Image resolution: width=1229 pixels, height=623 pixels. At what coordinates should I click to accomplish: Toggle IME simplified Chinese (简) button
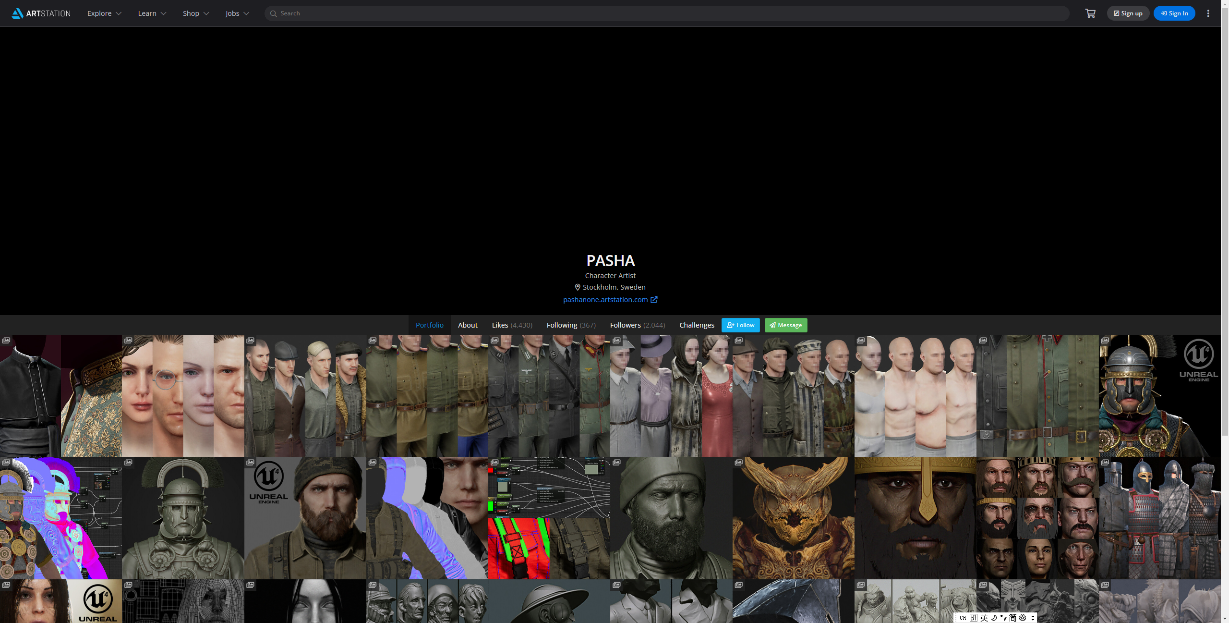[x=1012, y=618]
